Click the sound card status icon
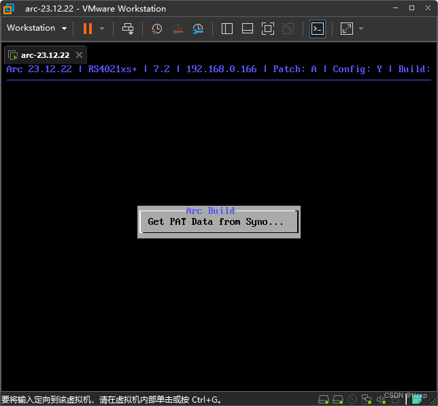The height and width of the screenshot is (406, 438). 381,400
